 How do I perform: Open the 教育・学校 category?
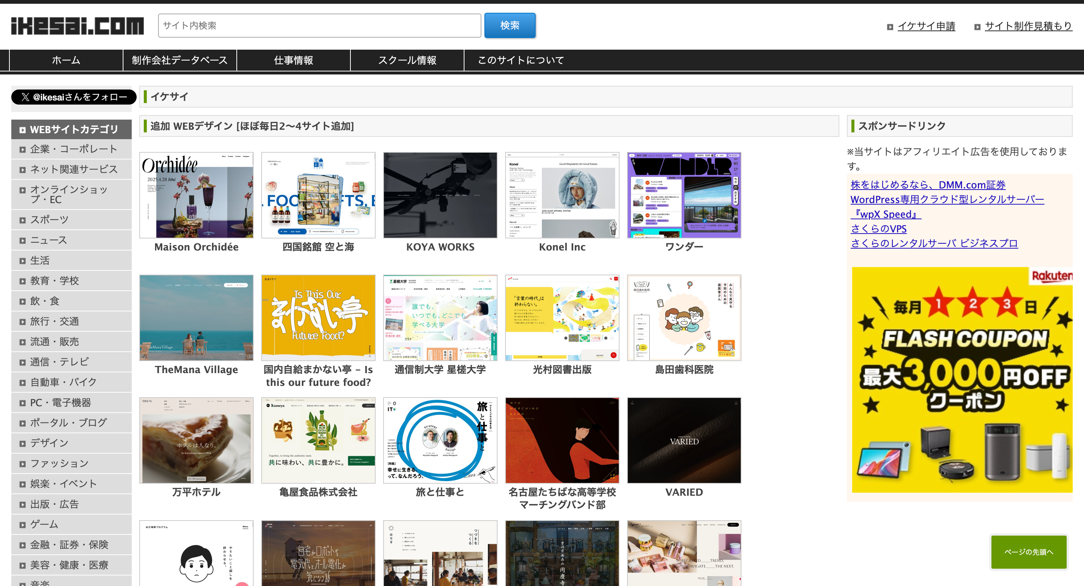pyautogui.click(x=72, y=281)
